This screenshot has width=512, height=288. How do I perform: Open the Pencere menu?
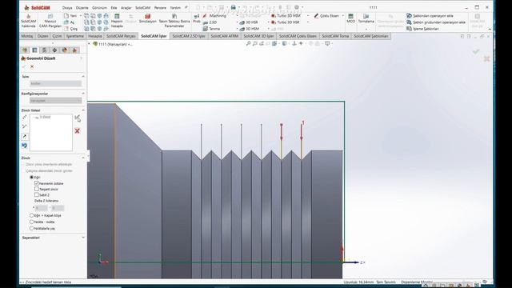pyautogui.click(x=160, y=7)
